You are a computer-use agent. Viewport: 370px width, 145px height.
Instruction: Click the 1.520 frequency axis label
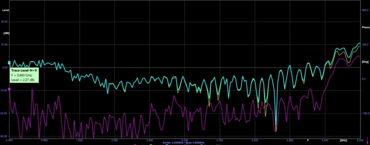79,140
